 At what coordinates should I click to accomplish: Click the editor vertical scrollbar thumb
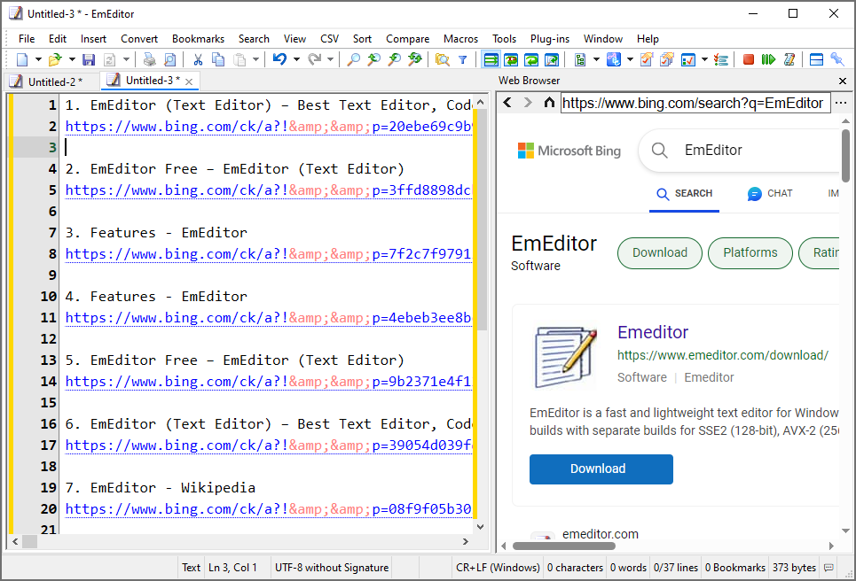(x=482, y=220)
